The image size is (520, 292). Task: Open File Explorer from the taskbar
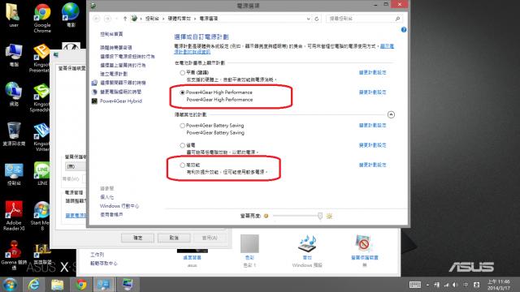57,285
